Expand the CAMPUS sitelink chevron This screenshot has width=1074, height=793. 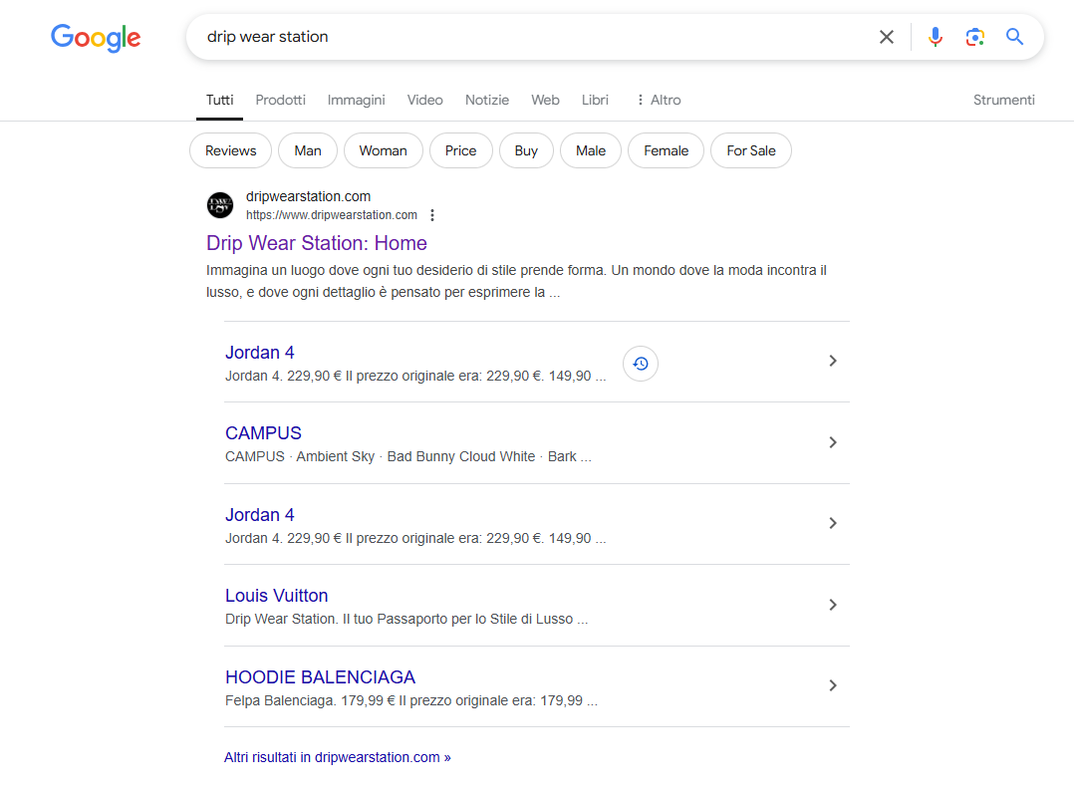pos(833,442)
